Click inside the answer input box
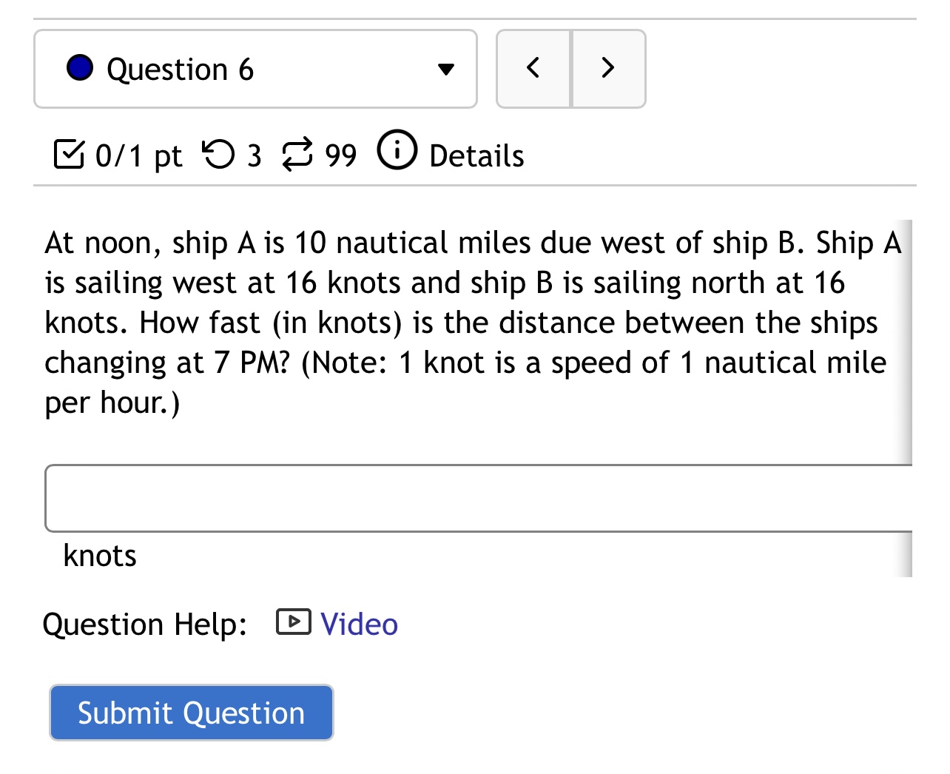Image resolution: width=950 pixels, height=774 pixels. click(474, 499)
